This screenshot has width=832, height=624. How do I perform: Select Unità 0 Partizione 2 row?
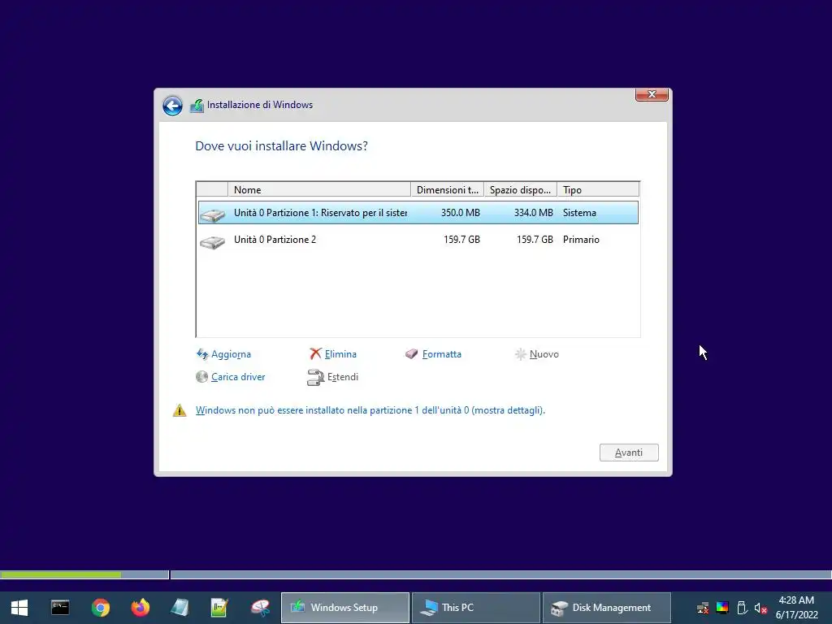tap(418, 240)
